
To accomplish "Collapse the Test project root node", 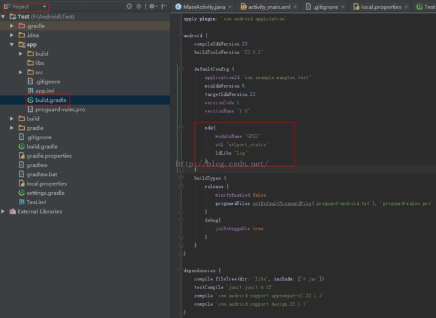I will tap(3, 17).
